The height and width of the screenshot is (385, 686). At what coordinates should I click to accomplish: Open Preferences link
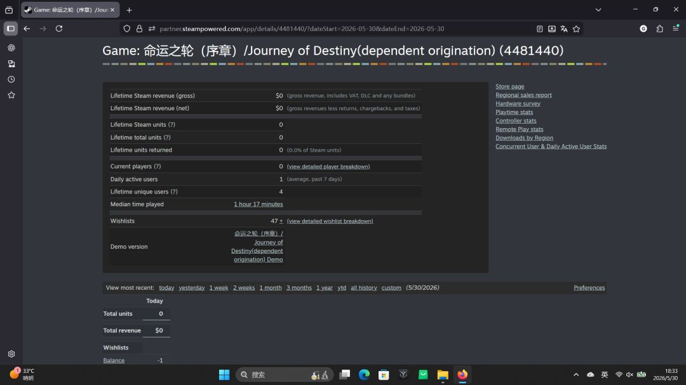(589, 287)
